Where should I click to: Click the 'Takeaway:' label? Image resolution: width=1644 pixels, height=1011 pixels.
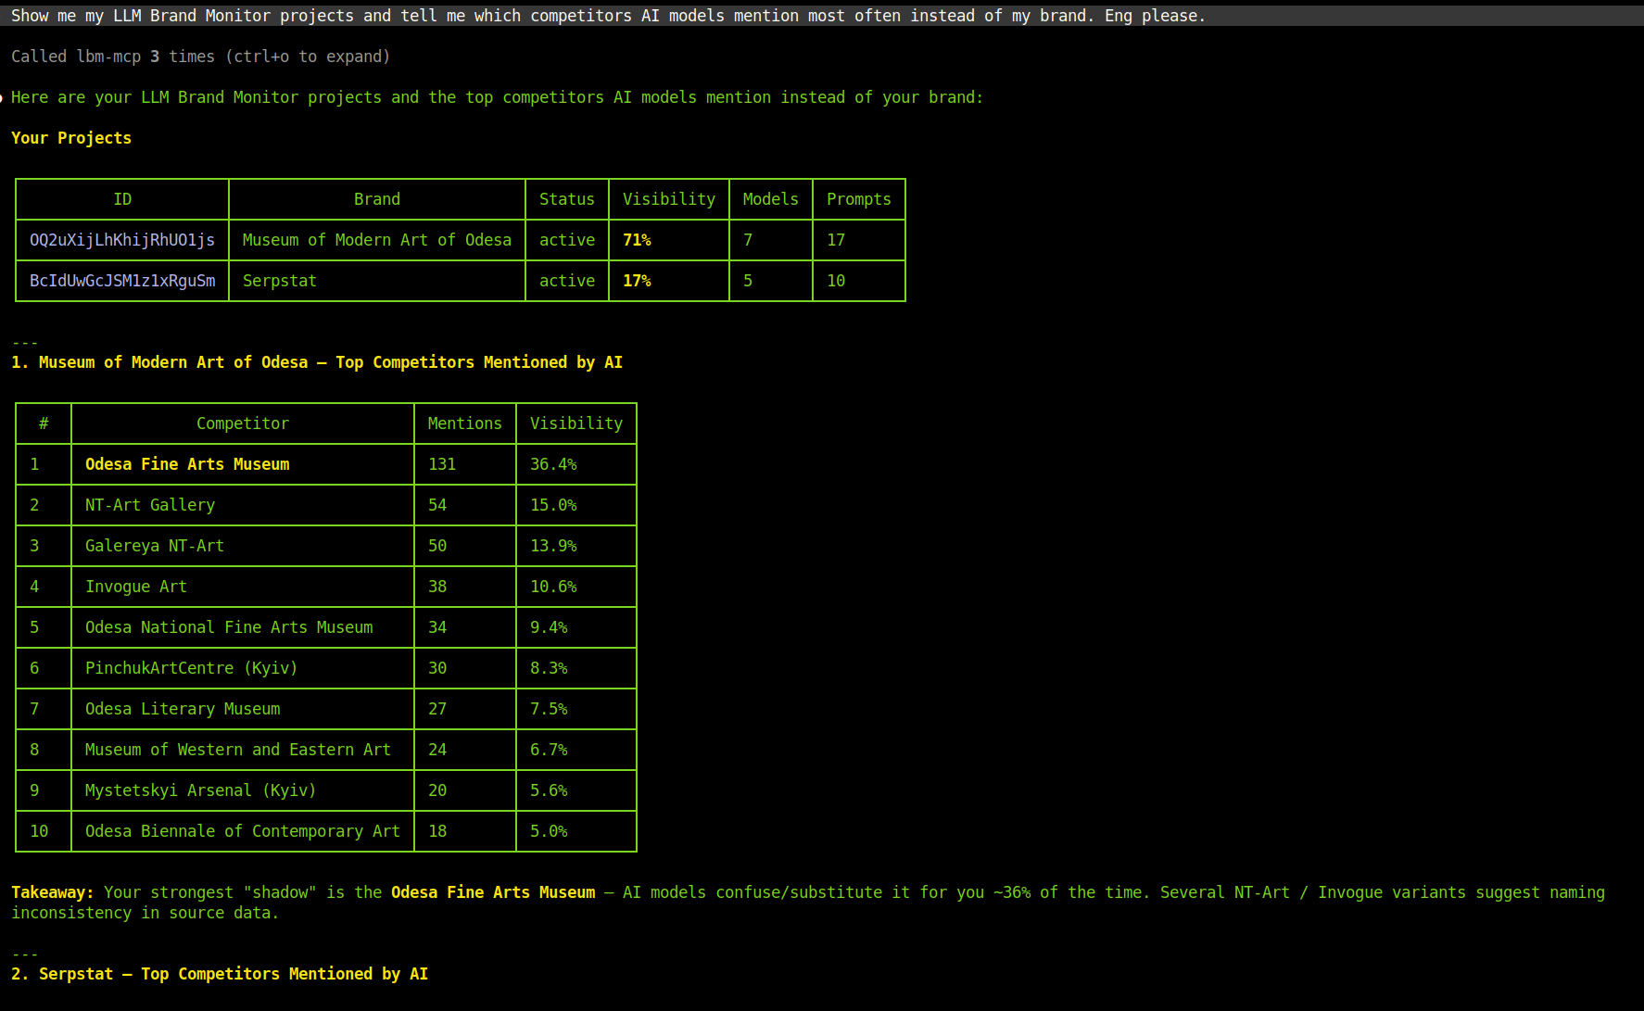[x=53, y=892]
